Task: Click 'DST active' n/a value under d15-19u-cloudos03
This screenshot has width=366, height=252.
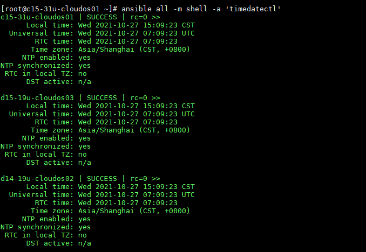Action: click(x=84, y=163)
